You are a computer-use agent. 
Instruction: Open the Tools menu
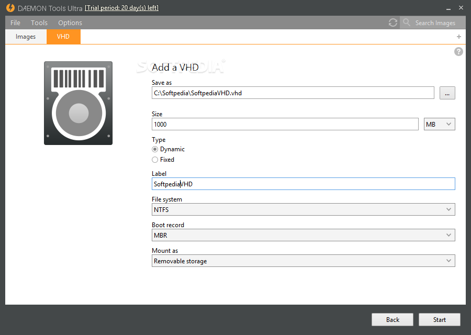[x=39, y=23]
